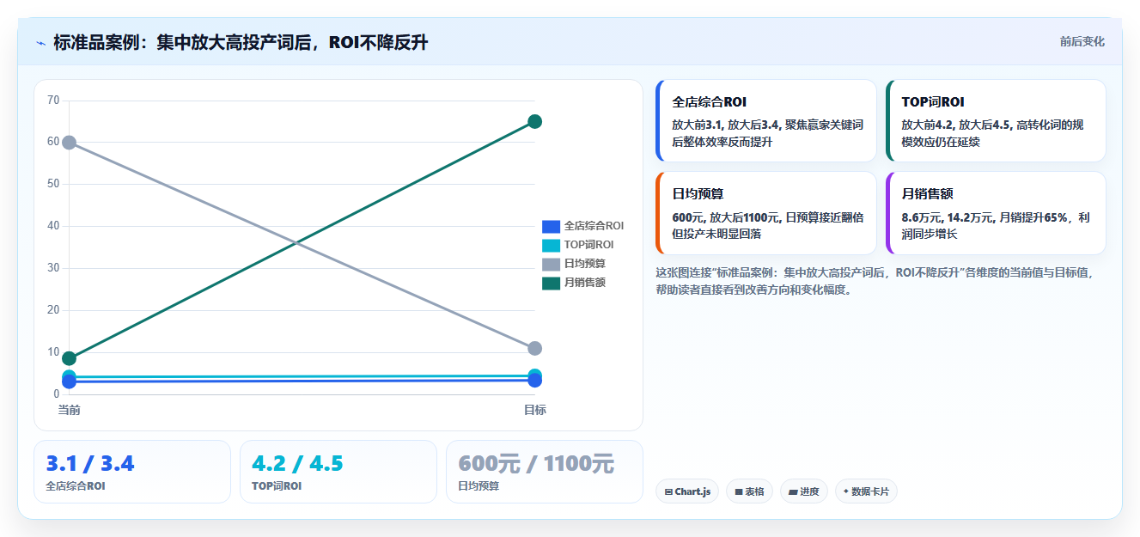Click the 月销售额 legend label
1140x537 pixels.
click(585, 283)
